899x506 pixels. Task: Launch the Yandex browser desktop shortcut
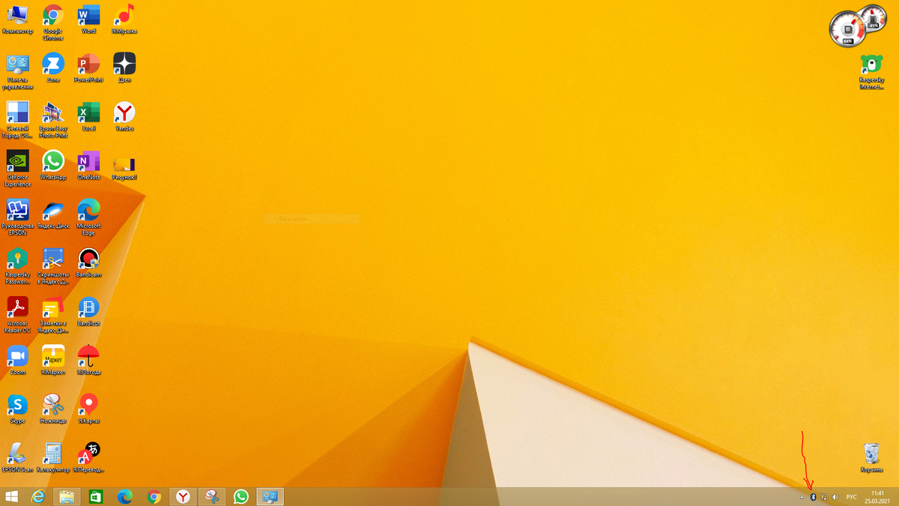click(124, 117)
